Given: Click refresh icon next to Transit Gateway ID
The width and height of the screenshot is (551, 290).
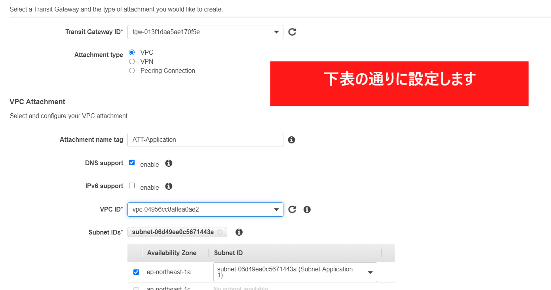Looking at the screenshot, I should click(x=292, y=32).
